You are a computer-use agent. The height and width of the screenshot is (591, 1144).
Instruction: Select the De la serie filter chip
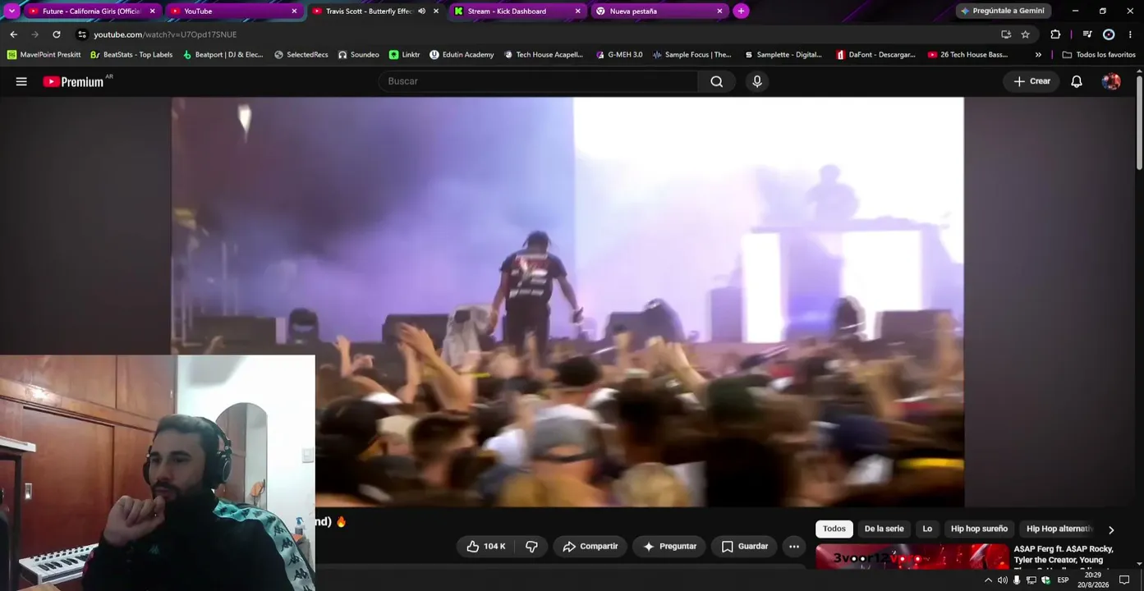click(884, 529)
